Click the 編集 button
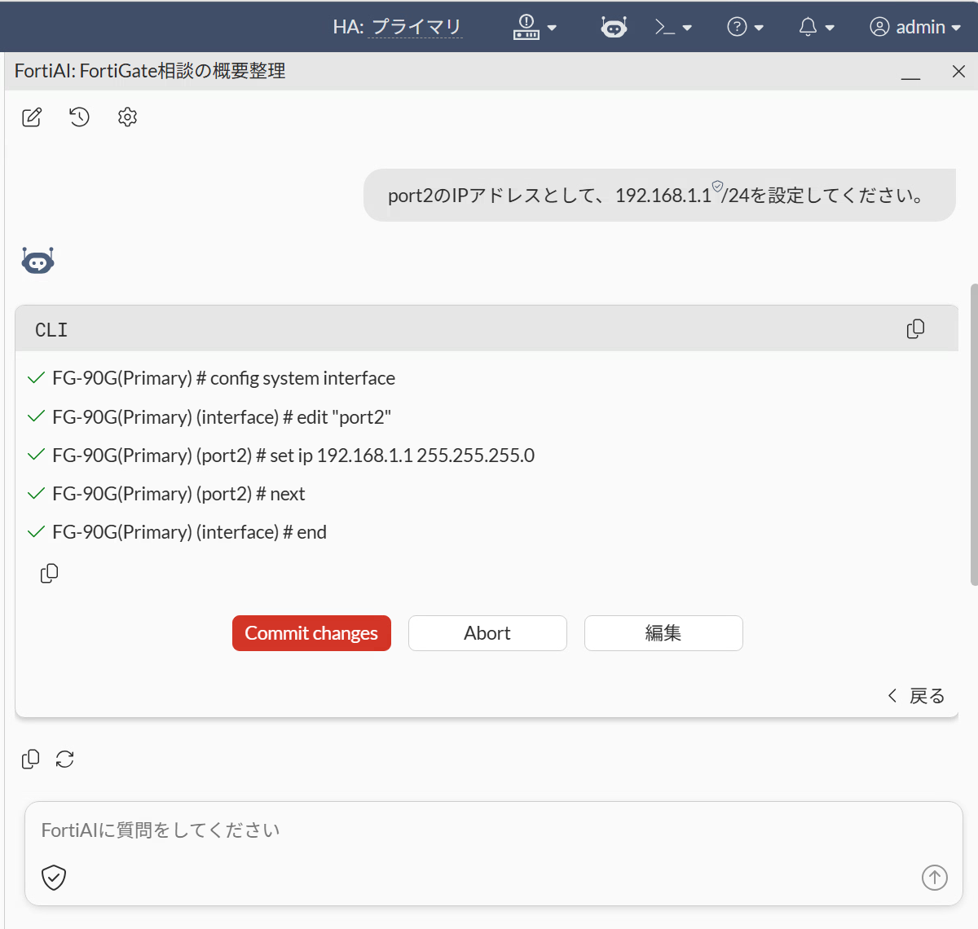Image resolution: width=978 pixels, height=929 pixels. tap(663, 633)
